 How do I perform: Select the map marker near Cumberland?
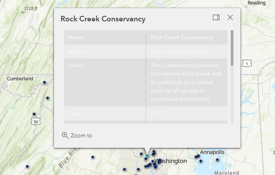pyautogui.click(x=44, y=82)
